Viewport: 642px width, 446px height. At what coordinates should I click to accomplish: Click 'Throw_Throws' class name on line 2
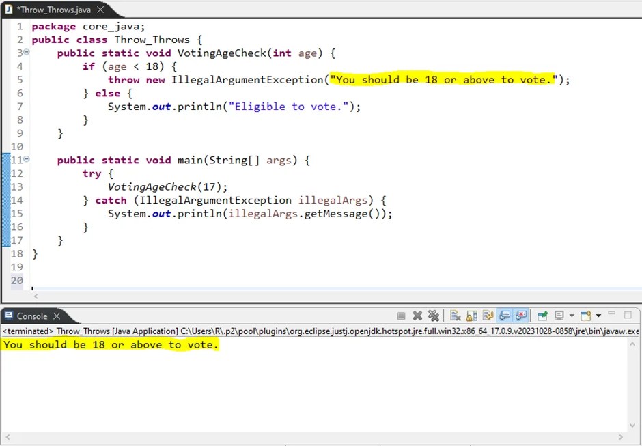click(152, 40)
